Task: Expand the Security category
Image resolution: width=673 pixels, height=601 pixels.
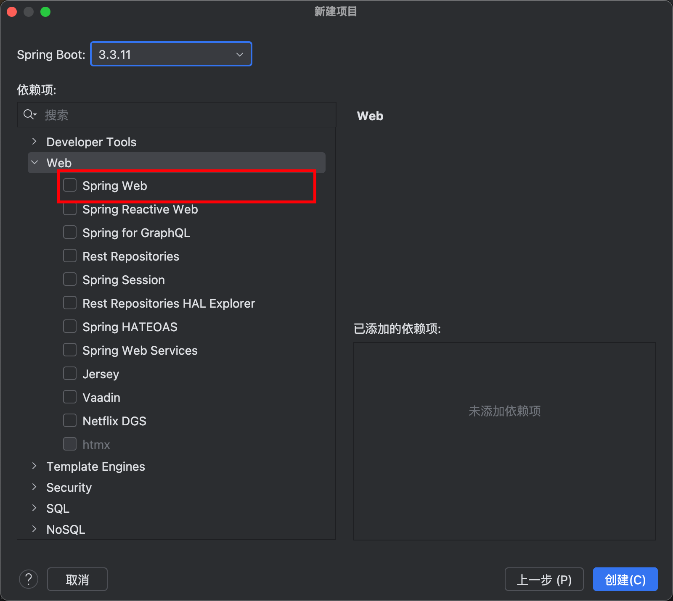Action: [34, 487]
